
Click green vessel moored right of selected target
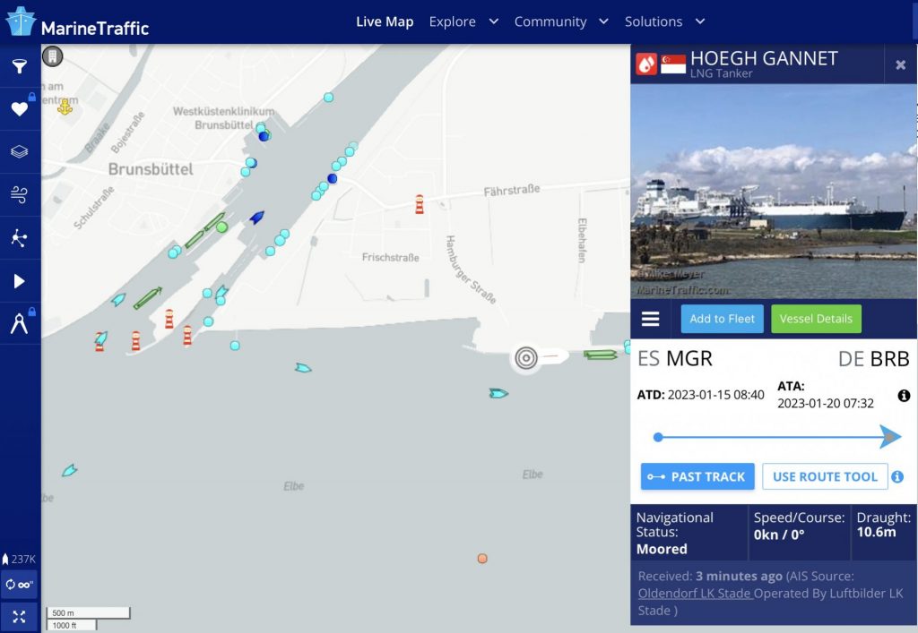point(601,355)
